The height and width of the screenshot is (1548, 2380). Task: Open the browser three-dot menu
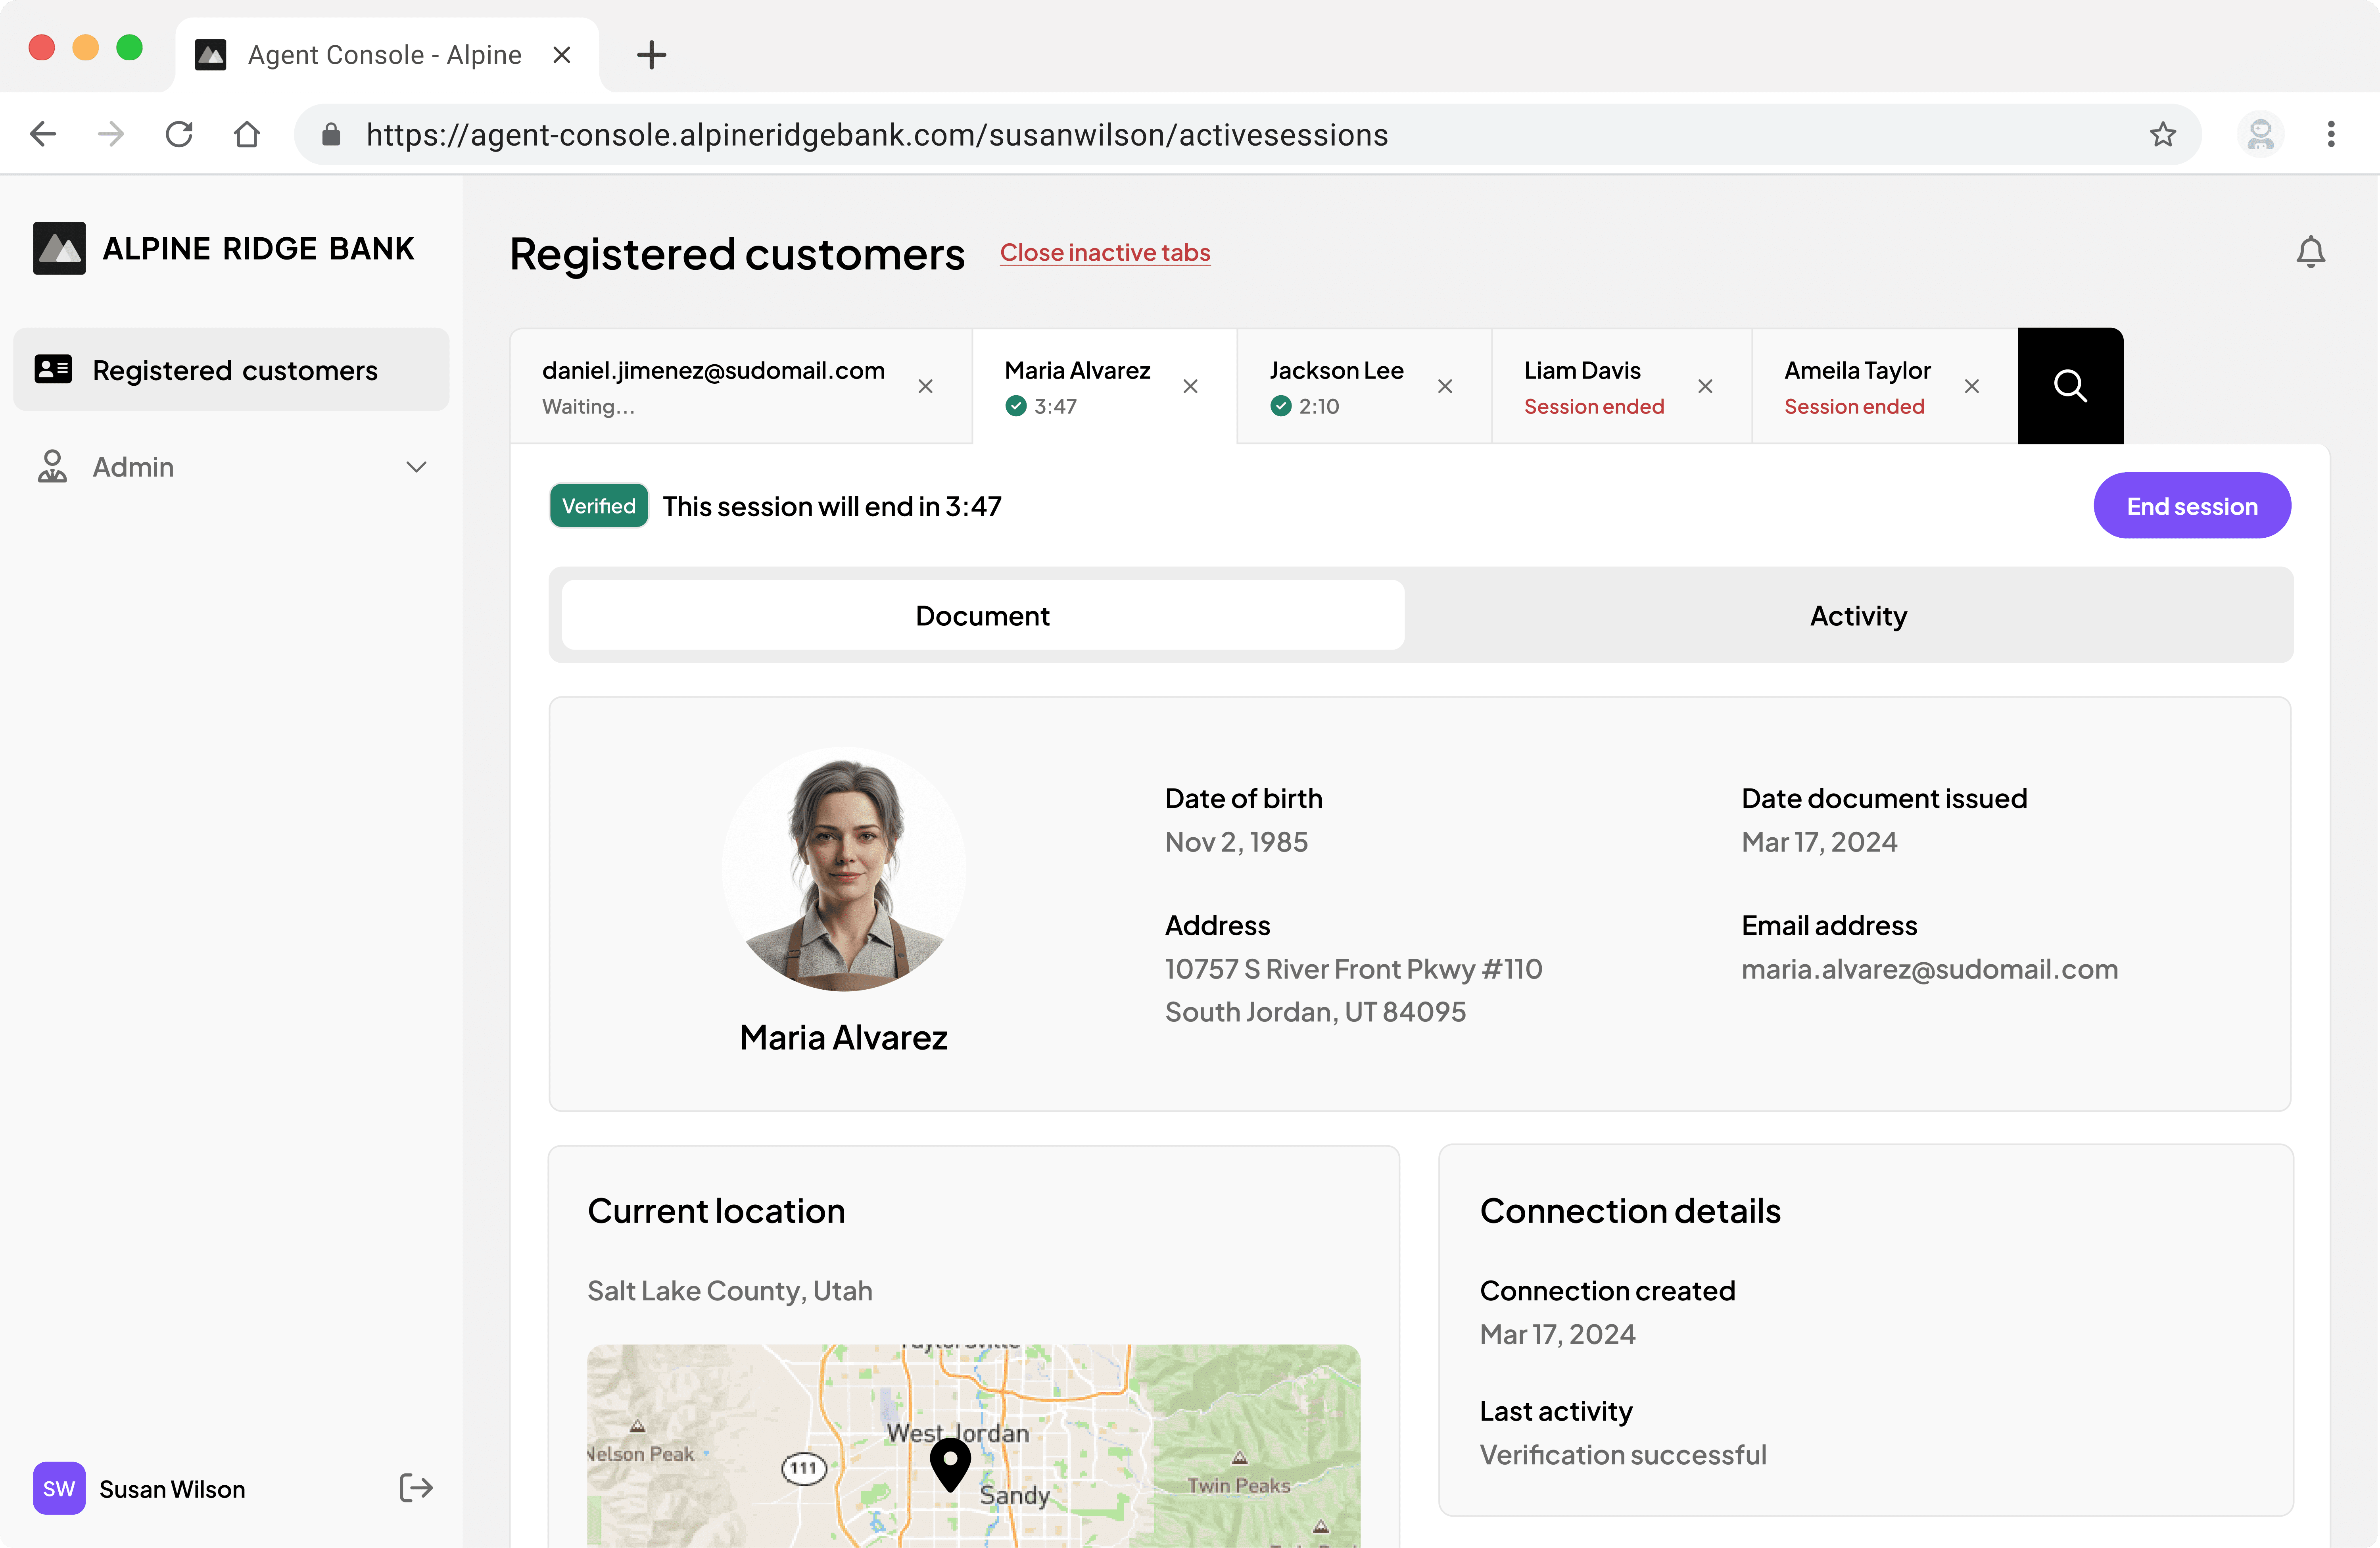coord(2331,135)
